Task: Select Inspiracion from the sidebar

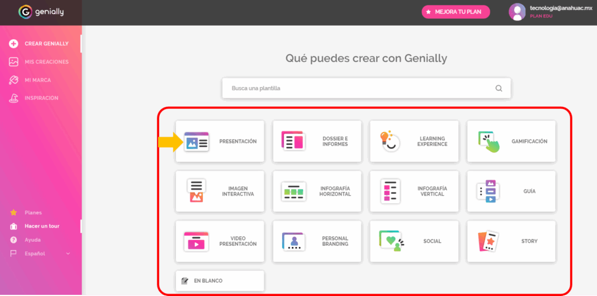Action: pyautogui.click(x=41, y=98)
